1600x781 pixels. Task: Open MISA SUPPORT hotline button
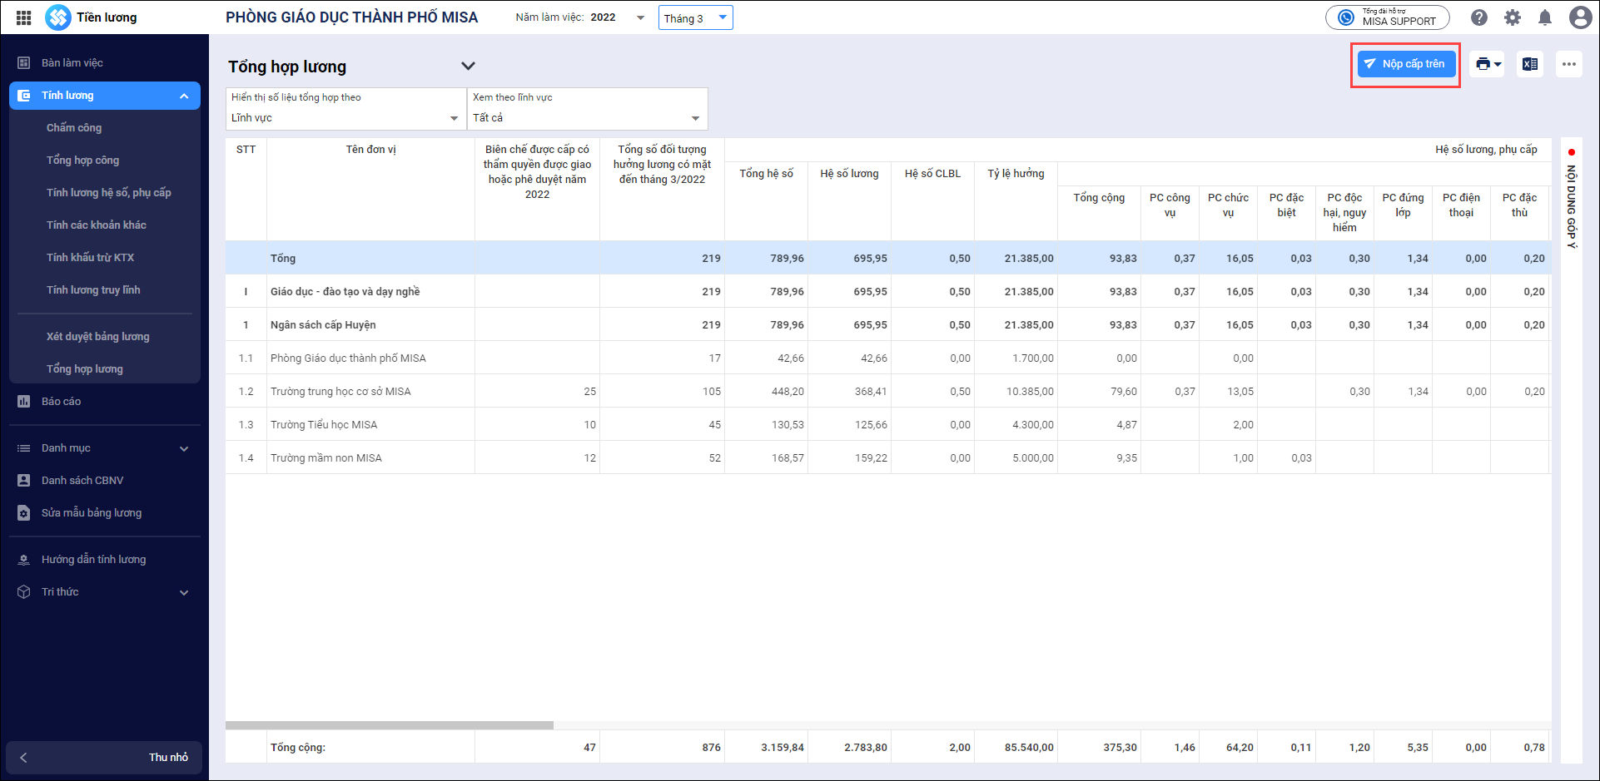tap(1387, 17)
